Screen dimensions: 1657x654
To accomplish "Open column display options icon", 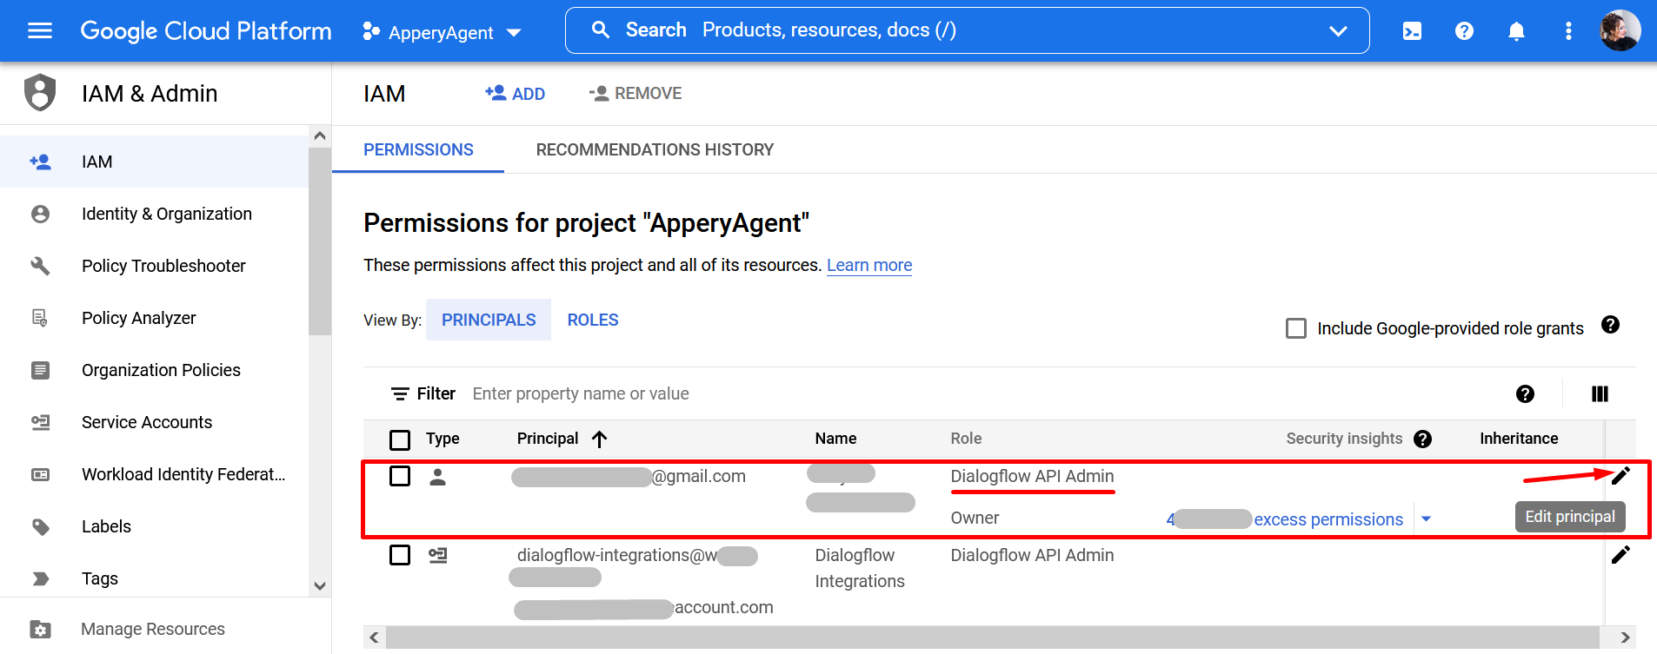I will [1600, 394].
